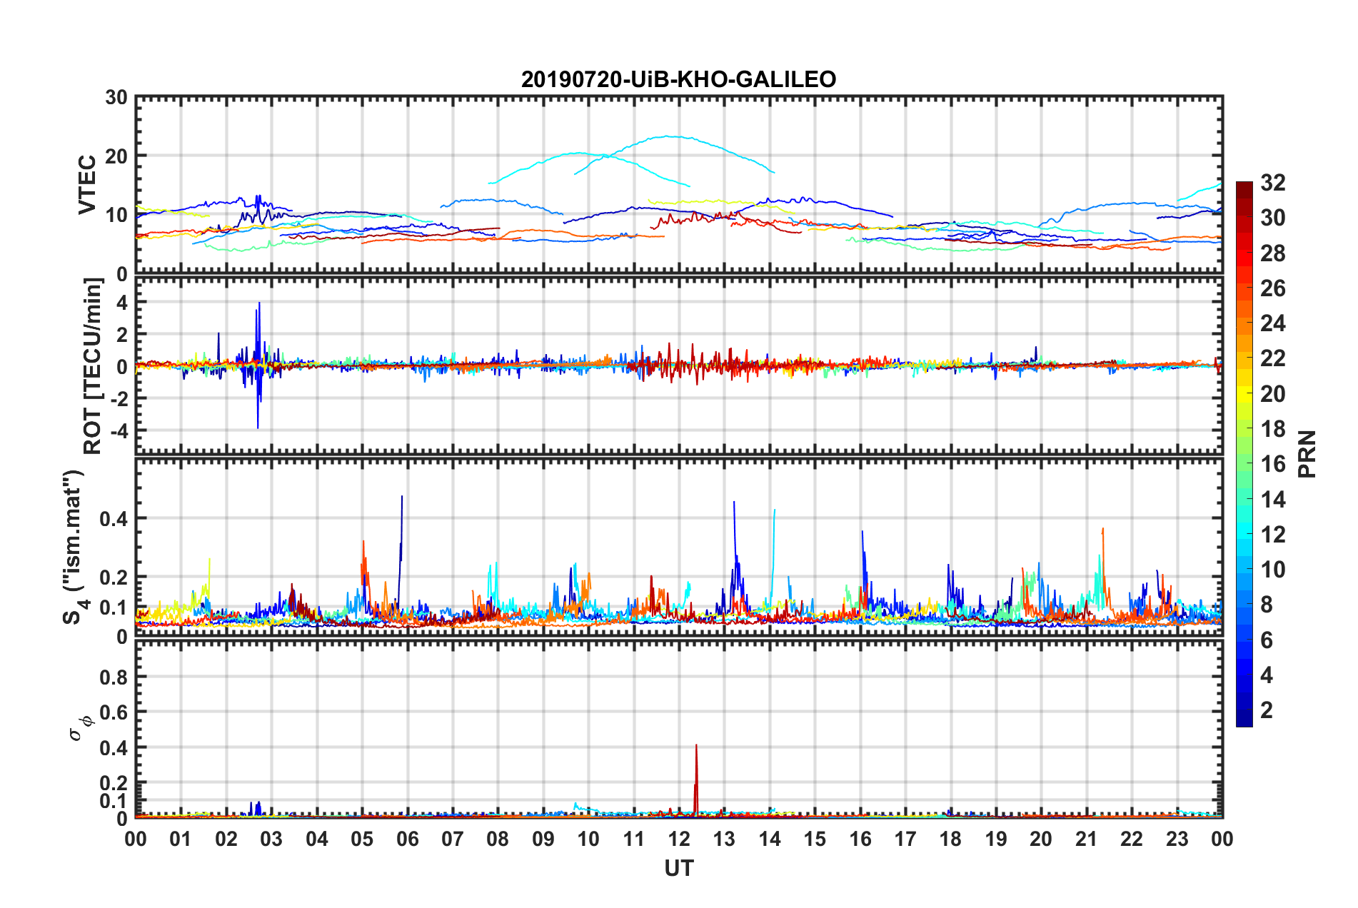Viewport: 1358px width, 908px height.
Task: Click sigma phi axis tick value 0.8
Action: (x=114, y=677)
